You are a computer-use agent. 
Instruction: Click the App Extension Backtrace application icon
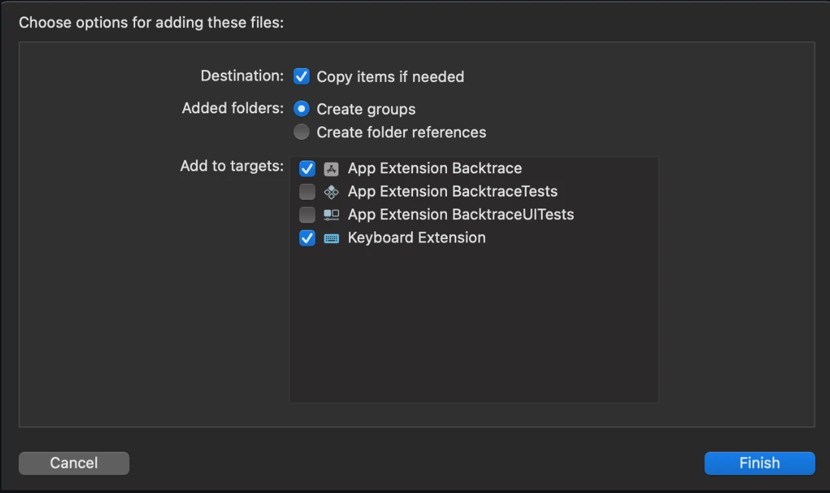click(x=330, y=169)
